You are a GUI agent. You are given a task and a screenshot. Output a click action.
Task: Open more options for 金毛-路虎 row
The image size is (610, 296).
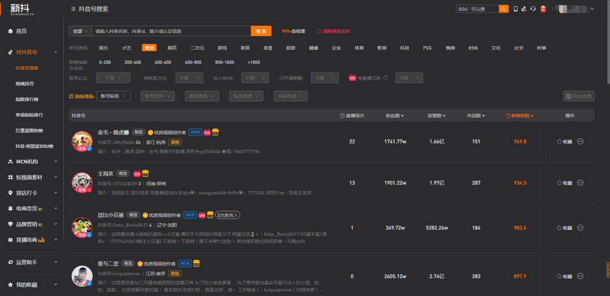click(580, 142)
